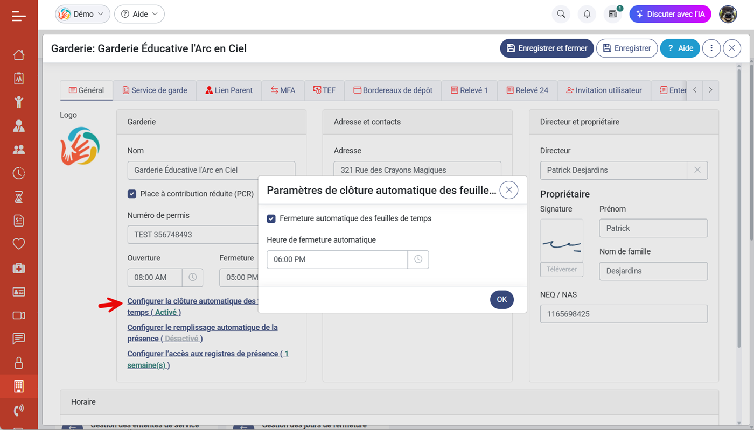
Task: Click the search magnifier icon
Action: coord(561,14)
